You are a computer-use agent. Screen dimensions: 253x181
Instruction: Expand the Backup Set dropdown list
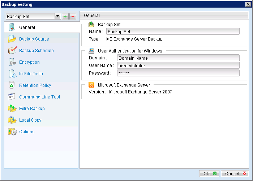(57, 16)
